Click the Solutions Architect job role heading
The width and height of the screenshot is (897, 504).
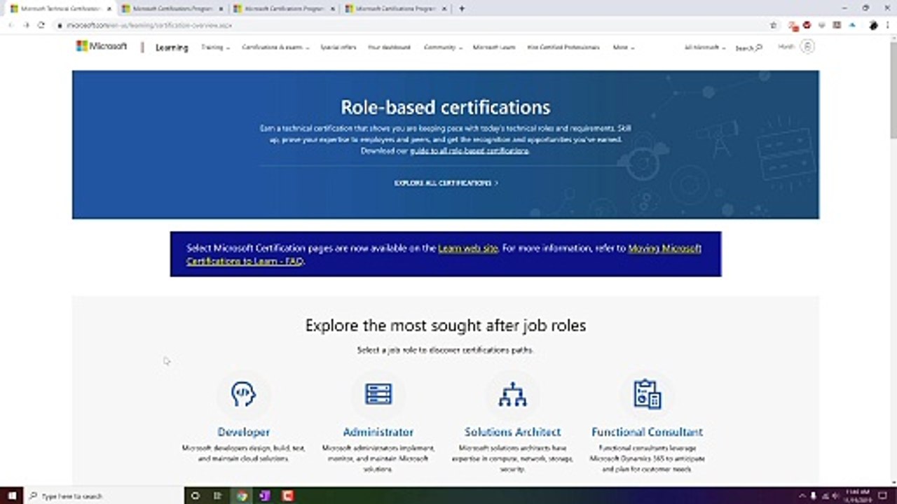click(x=512, y=432)
